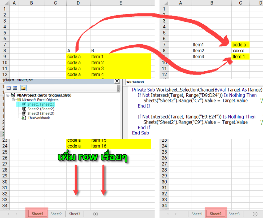Collapse the Microsoft Excel Objects folder
The image size is (263, 218).
point(13,100)
